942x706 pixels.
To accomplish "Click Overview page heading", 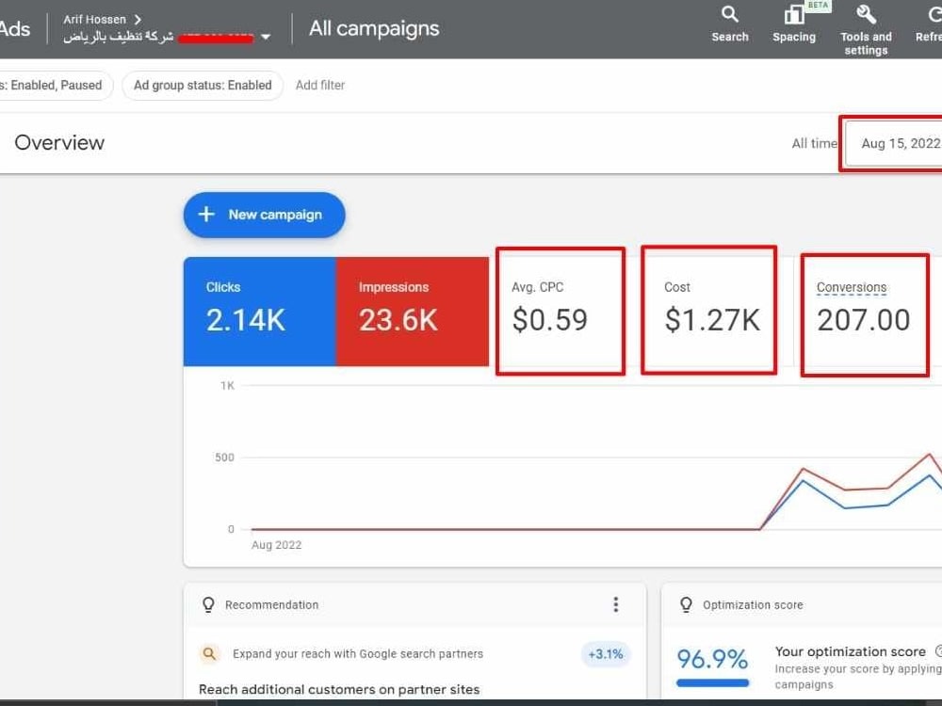I will 59,142.
